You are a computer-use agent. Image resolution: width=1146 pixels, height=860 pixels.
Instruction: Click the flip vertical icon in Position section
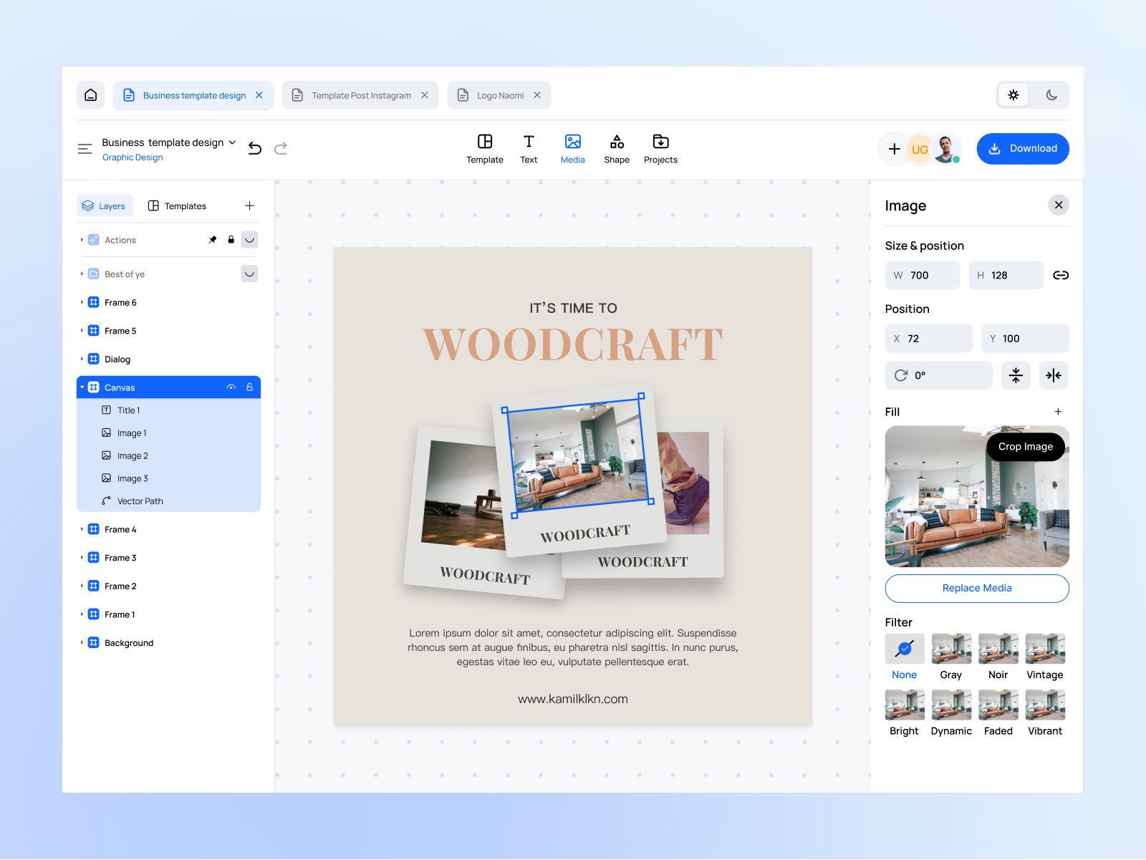click(x=1016, y=375)
